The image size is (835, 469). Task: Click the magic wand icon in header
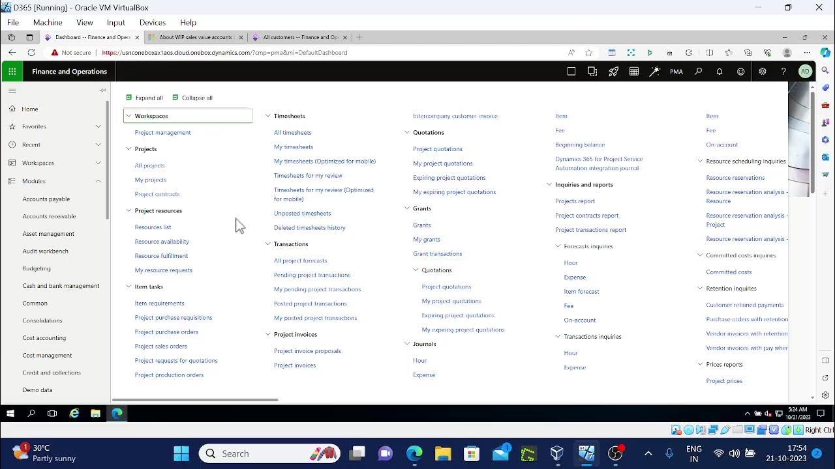(x=654, y=72)
